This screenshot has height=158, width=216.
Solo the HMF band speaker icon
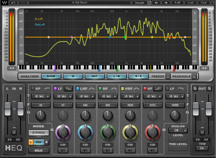(x=130, y=150)
